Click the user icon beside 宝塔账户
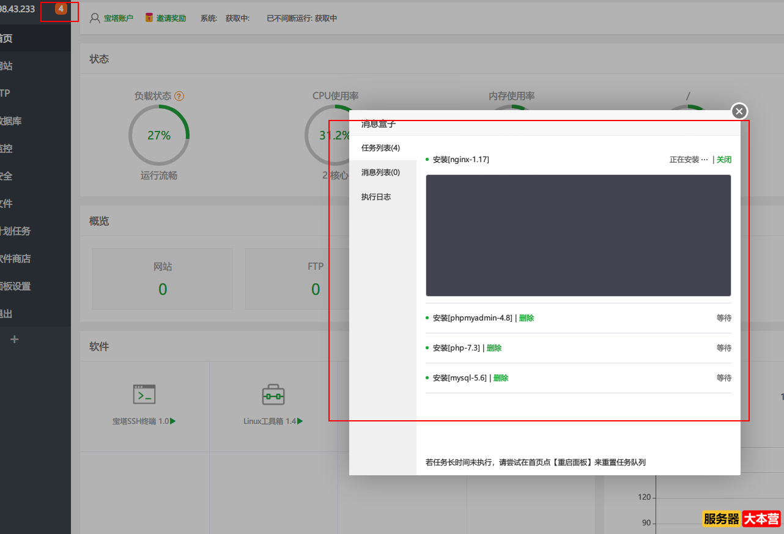Viewport: 784px width, 534px height. point(95,18)
